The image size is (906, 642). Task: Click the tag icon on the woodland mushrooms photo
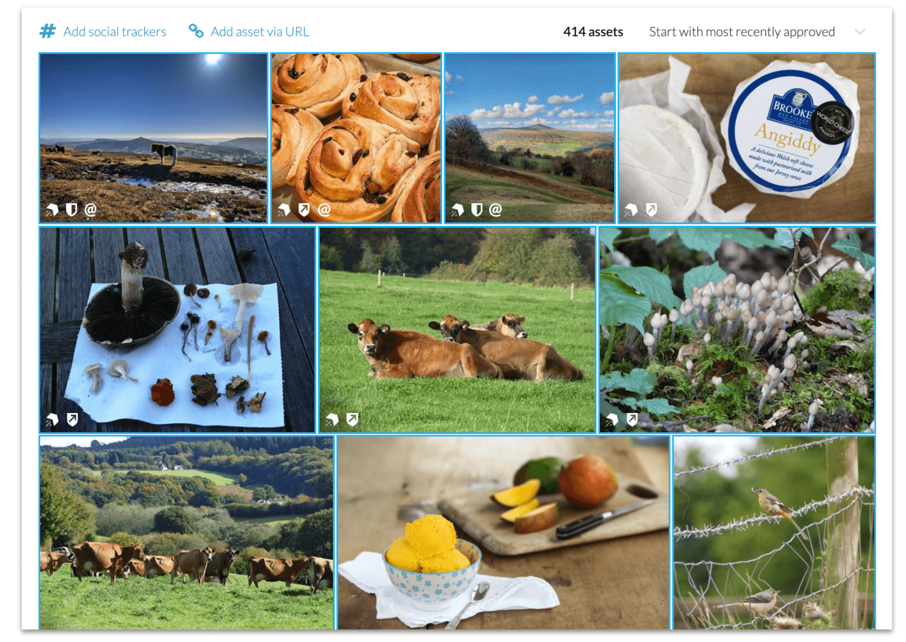point(612,420)
